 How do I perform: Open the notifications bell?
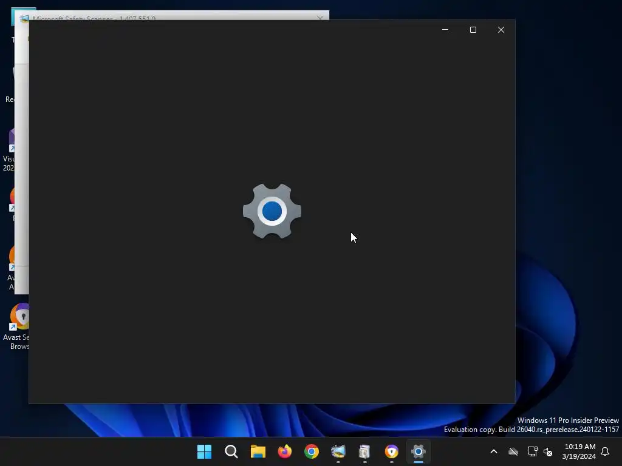(x=606, y=451)
